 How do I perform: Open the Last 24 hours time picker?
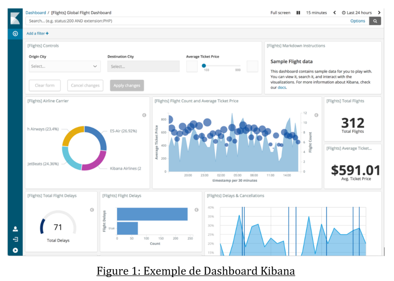[x=357, y=13]
